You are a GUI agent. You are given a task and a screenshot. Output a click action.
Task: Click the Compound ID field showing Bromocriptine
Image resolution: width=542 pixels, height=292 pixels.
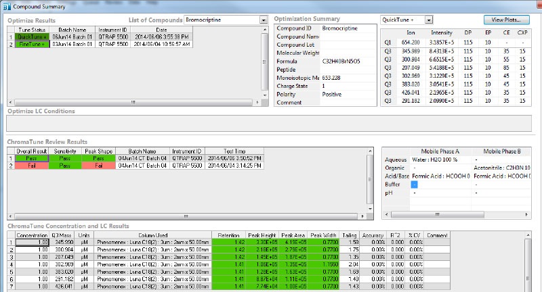(x=348, y=28)
